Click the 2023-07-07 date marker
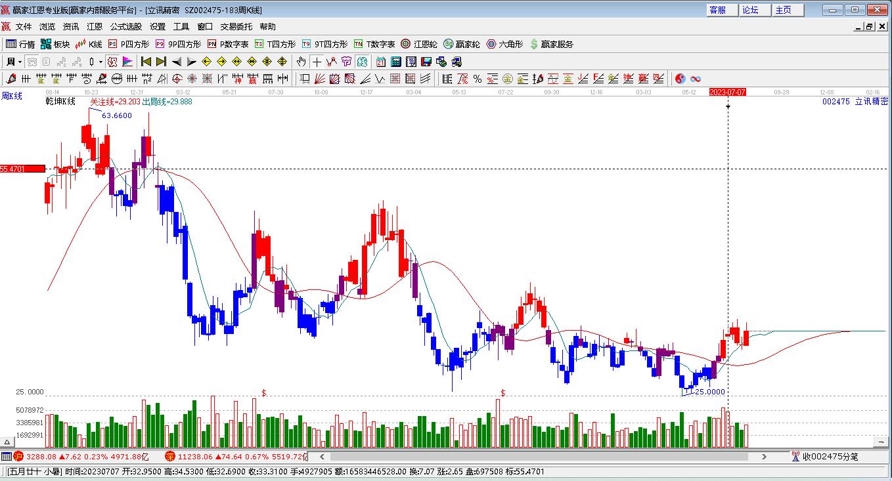The height and width of the screenshot is (481, 892). pyautogui.click(x=728, y=93)
